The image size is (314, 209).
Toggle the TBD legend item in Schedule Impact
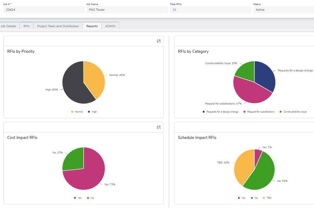click(x=267, y=198)
